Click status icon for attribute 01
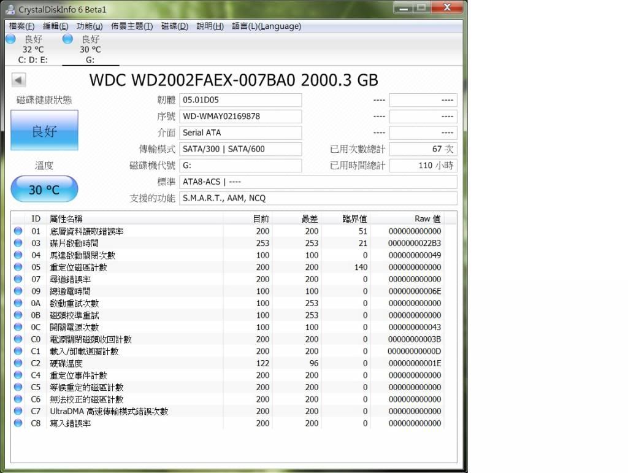Viewport: 628px width, 473px height. click(x=18, y=231)
